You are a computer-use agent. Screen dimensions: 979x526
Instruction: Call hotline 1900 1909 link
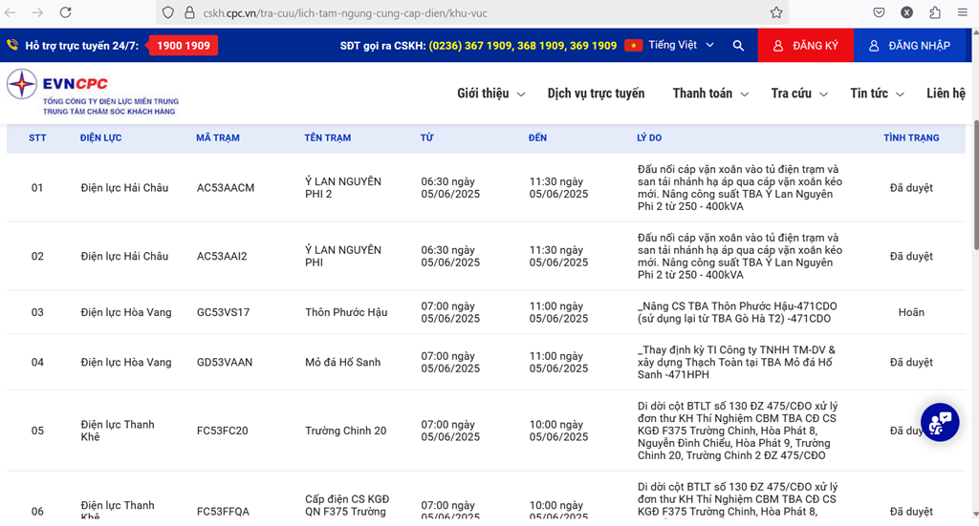pos(183,46)
